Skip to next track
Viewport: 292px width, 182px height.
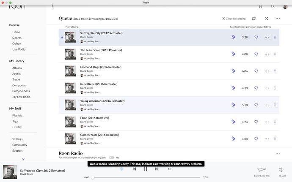[156, 169]
